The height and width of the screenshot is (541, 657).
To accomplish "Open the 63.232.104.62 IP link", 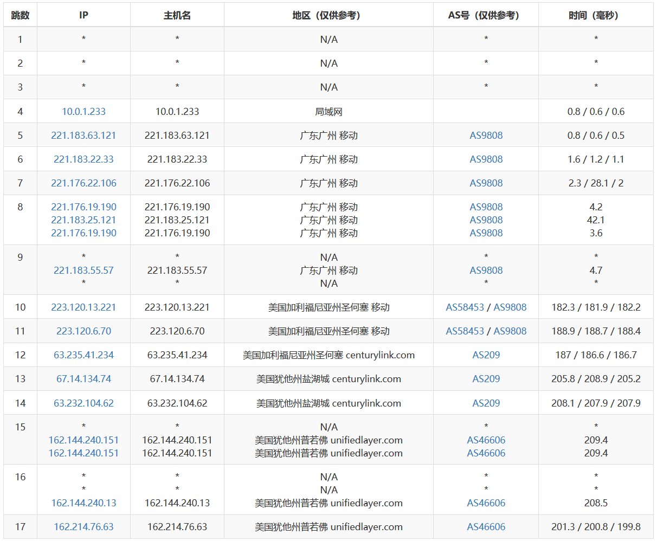I will [83, 403].
